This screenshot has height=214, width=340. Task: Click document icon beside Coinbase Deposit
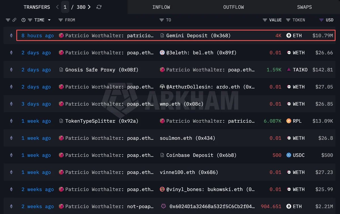pos(162,155)
